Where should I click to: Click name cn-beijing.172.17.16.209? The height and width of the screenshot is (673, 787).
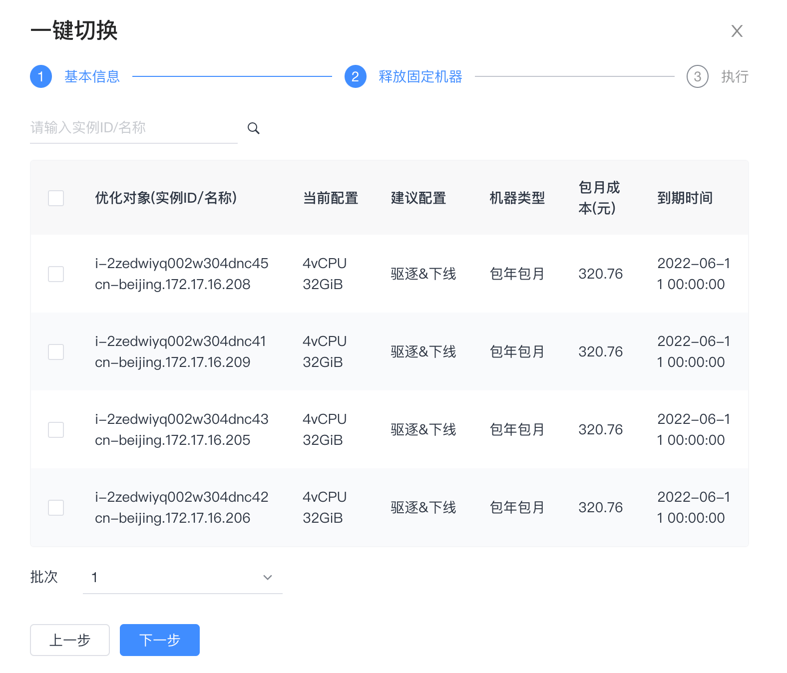(173, 362)
